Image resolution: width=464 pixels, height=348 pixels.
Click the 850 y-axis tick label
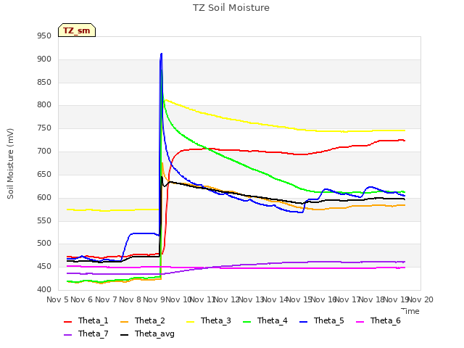pos(44,82)
